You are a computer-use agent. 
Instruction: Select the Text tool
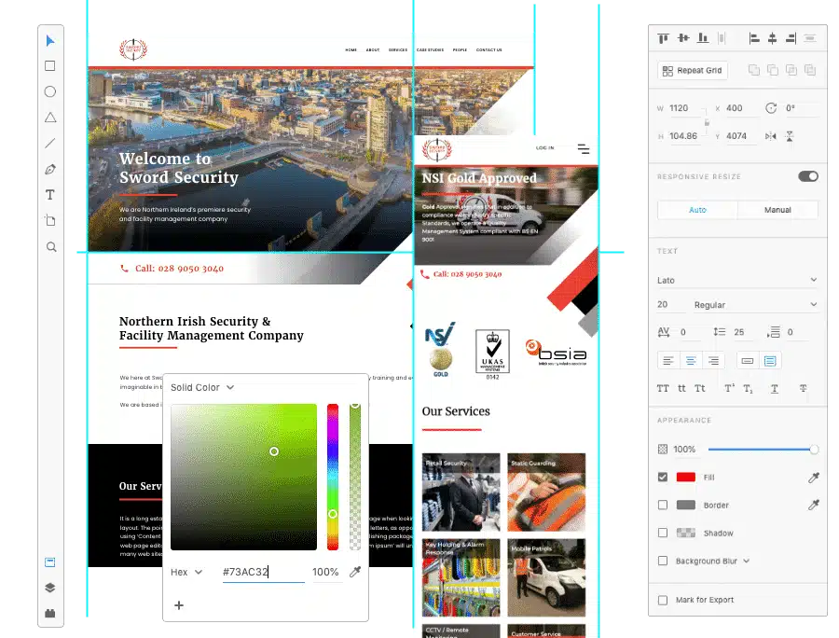[x=50, y=195]
